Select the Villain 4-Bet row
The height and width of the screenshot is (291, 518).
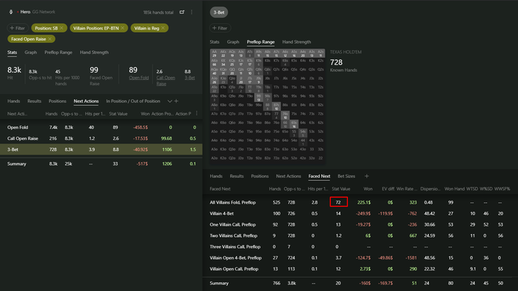click(x=360, y=213)
